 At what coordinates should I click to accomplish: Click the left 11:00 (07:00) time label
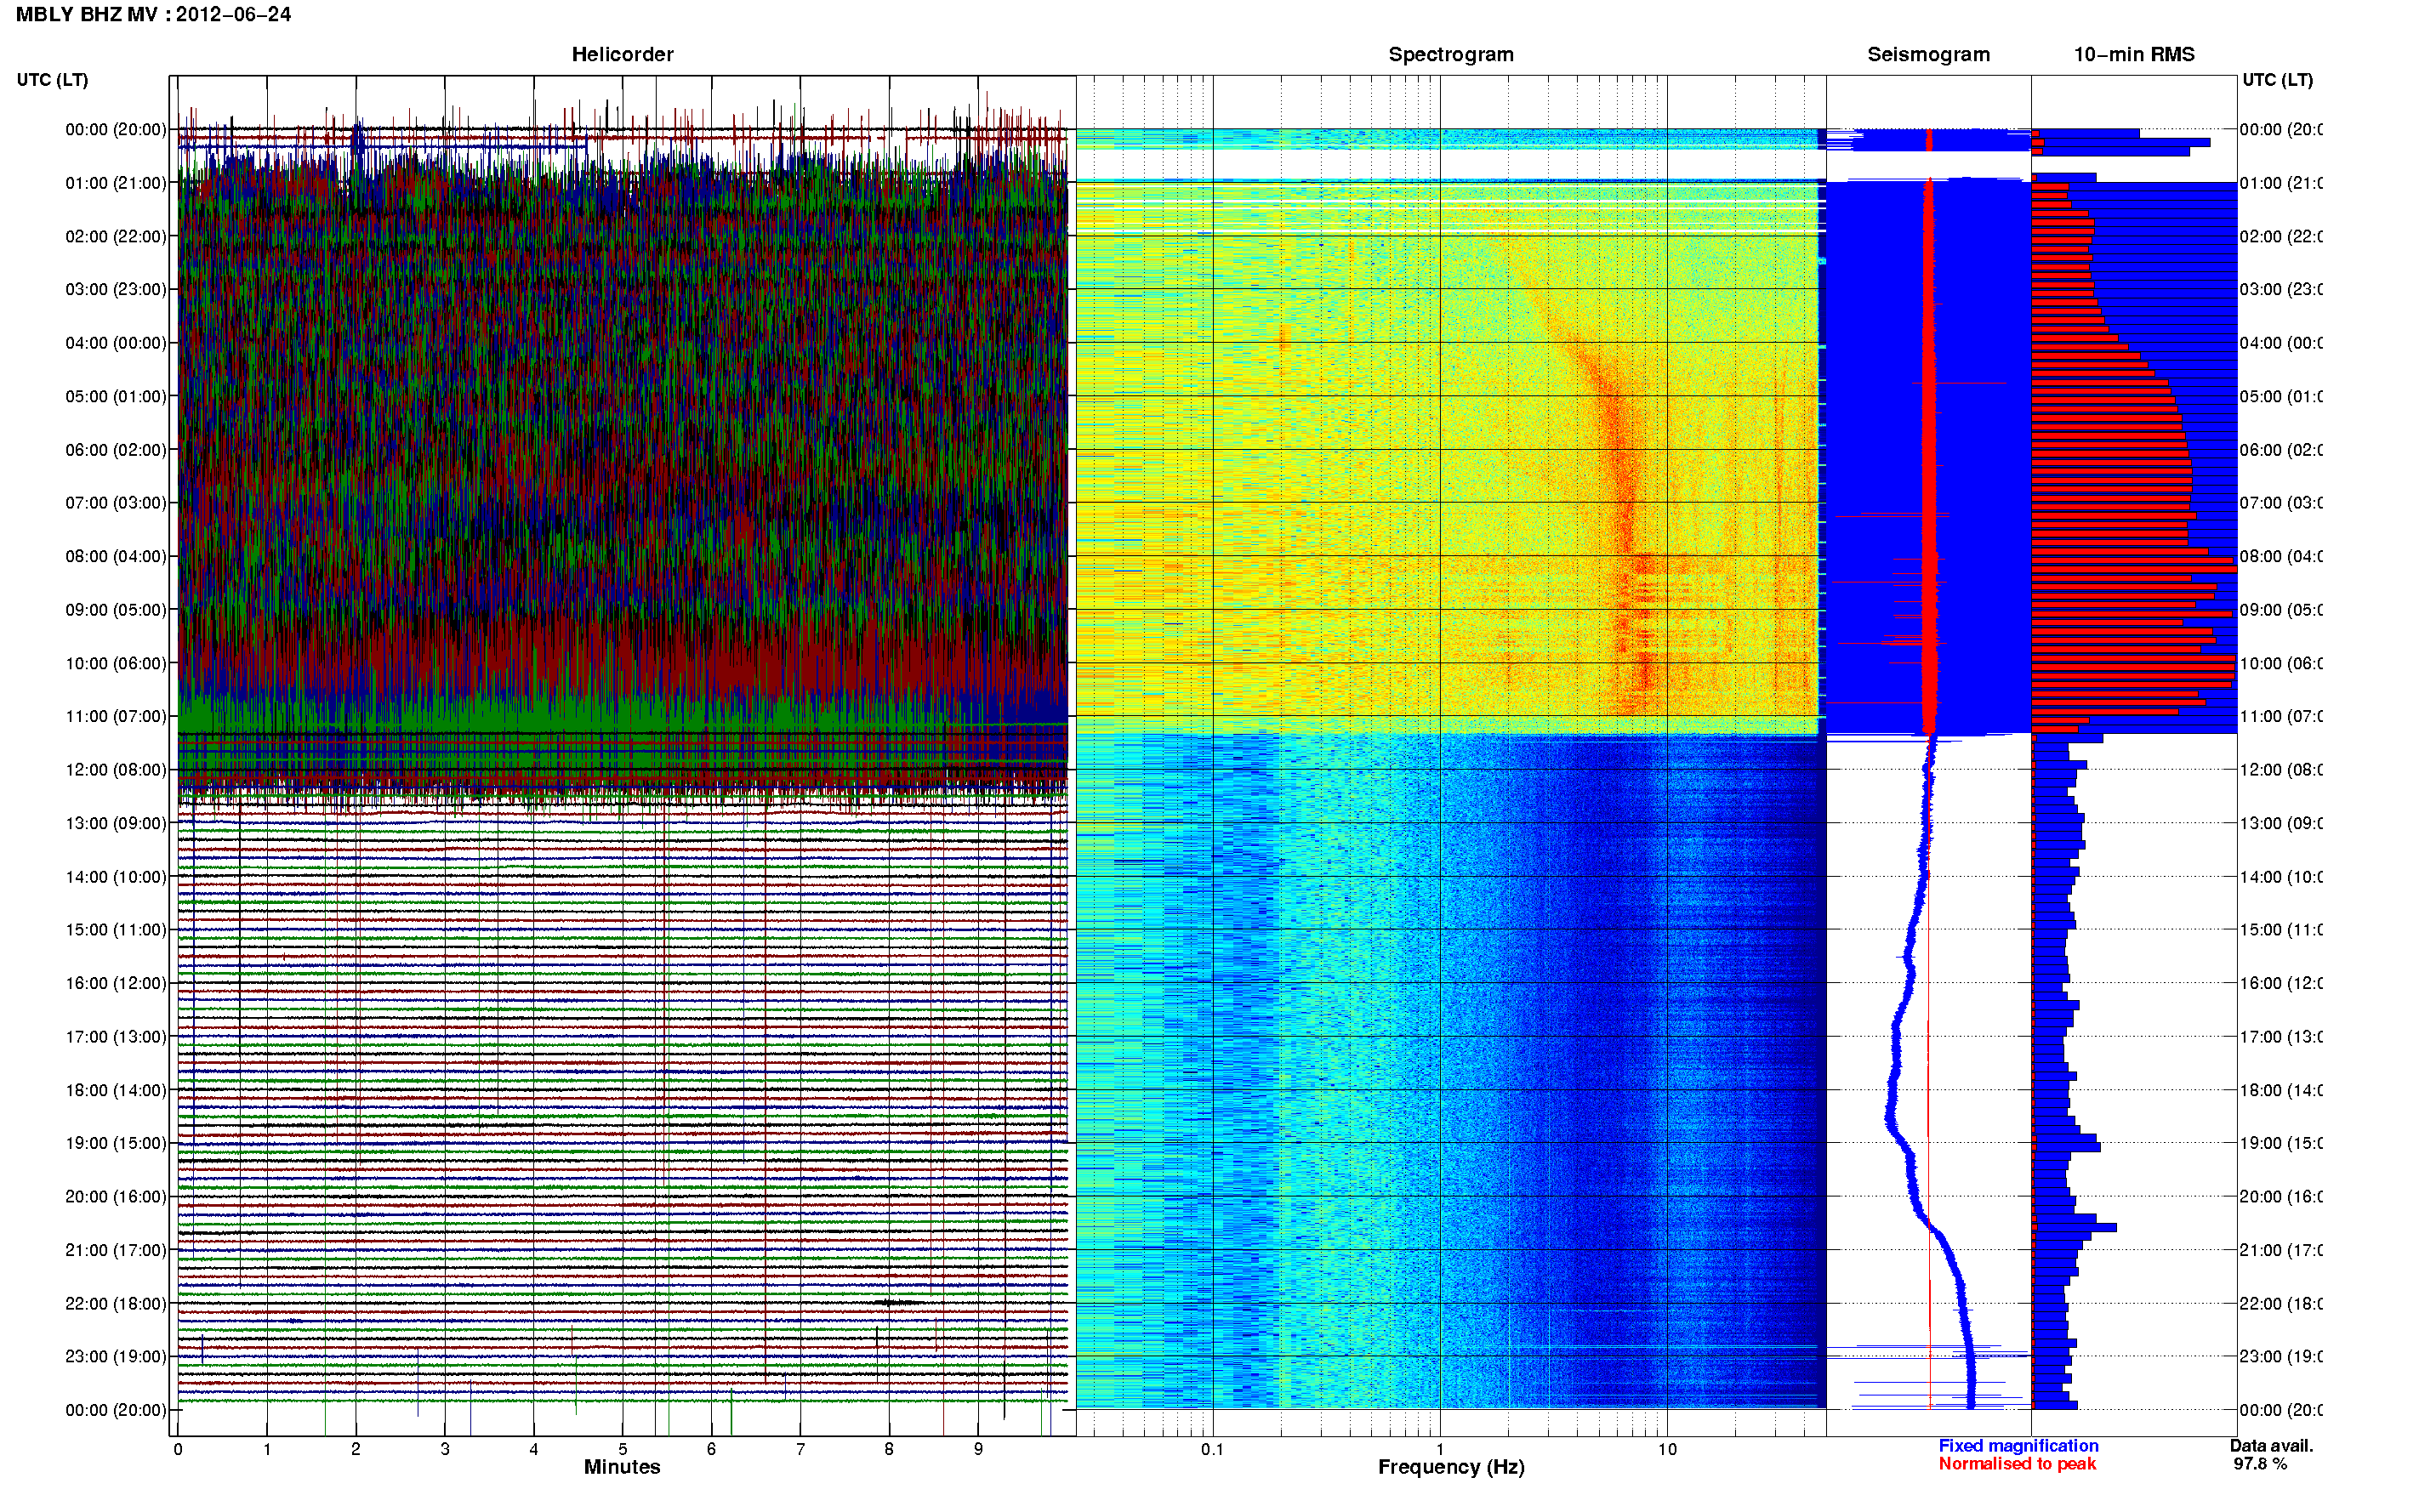coord(116,716)
